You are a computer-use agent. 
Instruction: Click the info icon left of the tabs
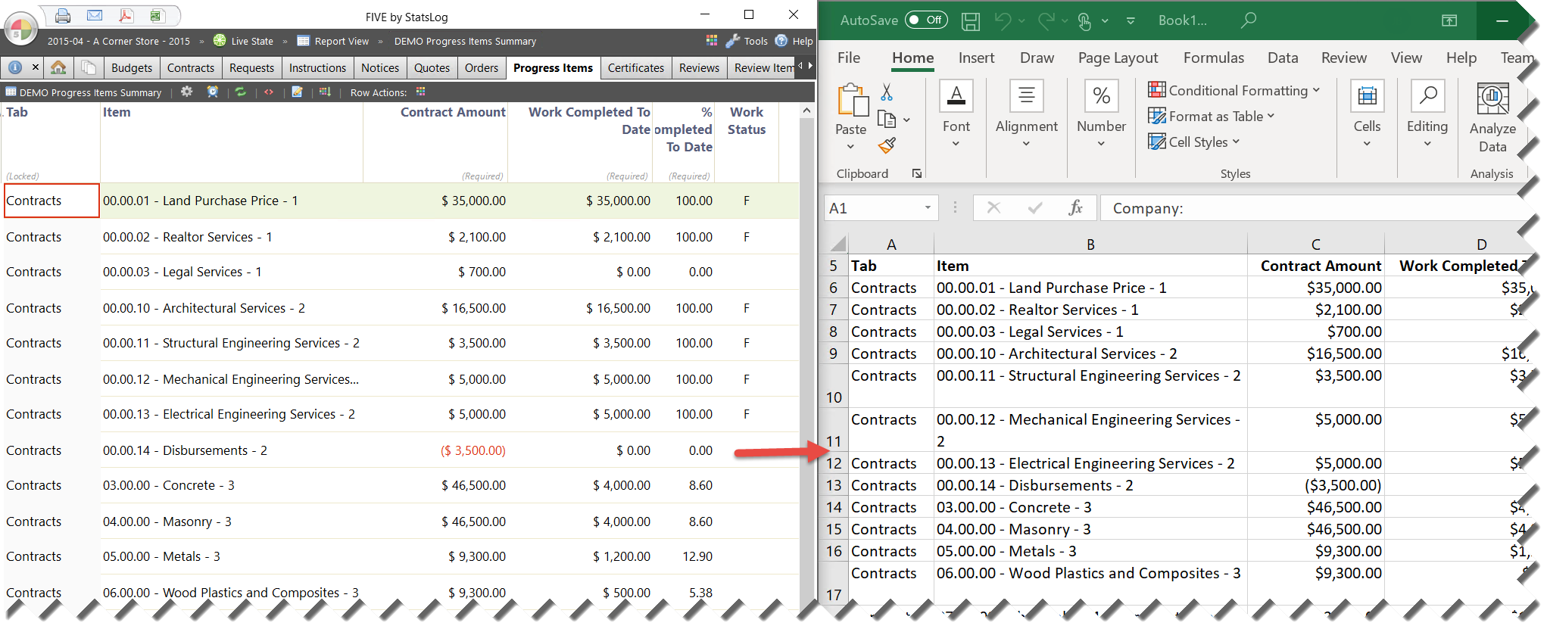14,67
